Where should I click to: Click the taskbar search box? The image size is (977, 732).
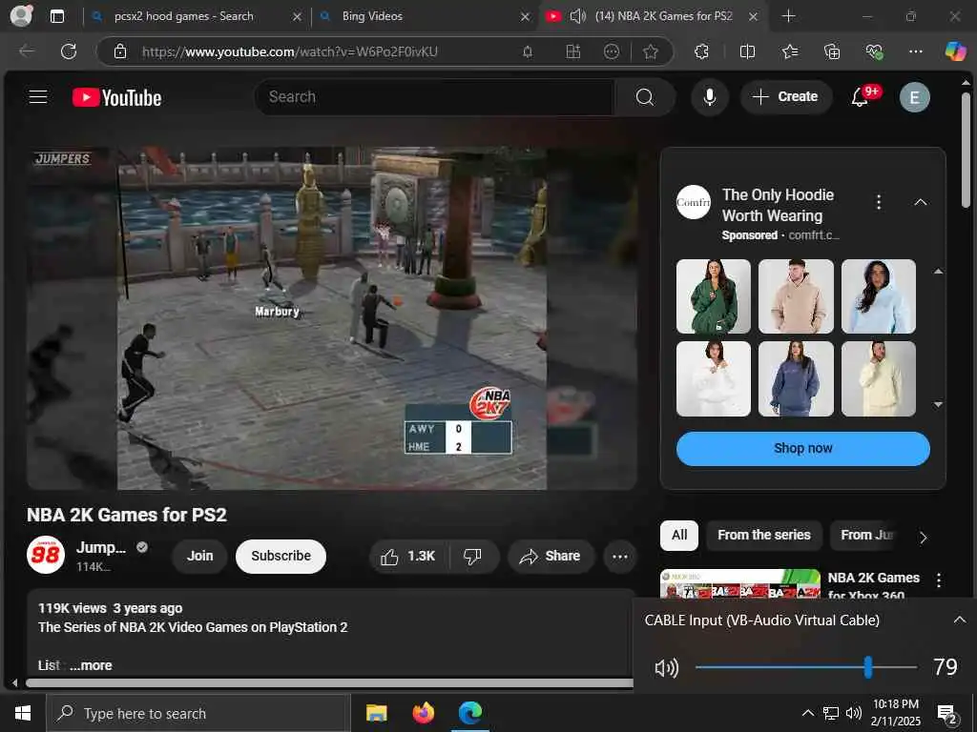(x=198, y=713)
